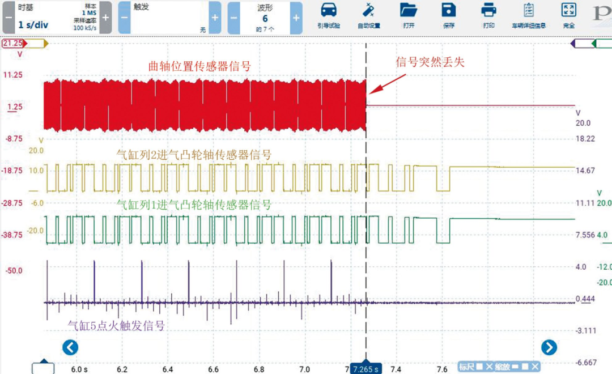
Task: Open the 时基 timebase 1 s/div setting
Action: (57, 18)
